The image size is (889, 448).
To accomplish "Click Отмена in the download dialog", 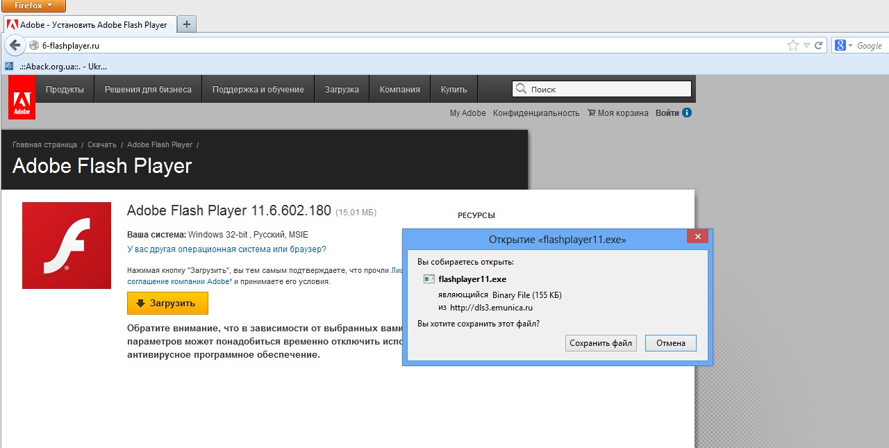I will click(x=671, y=342).
